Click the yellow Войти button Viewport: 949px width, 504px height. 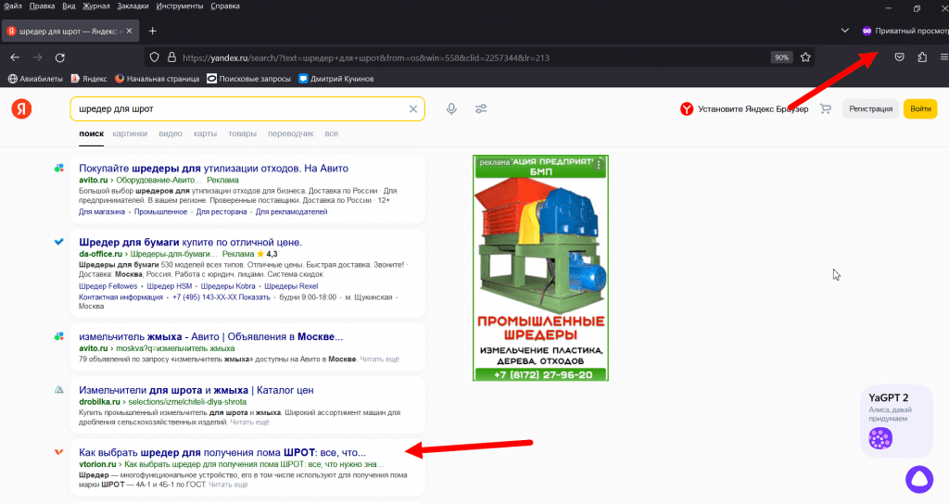point(920,109)
